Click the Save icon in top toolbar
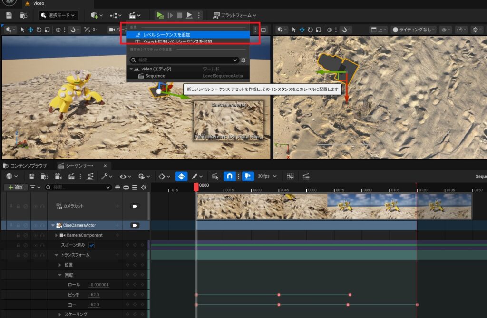 (x=9, y=15)
